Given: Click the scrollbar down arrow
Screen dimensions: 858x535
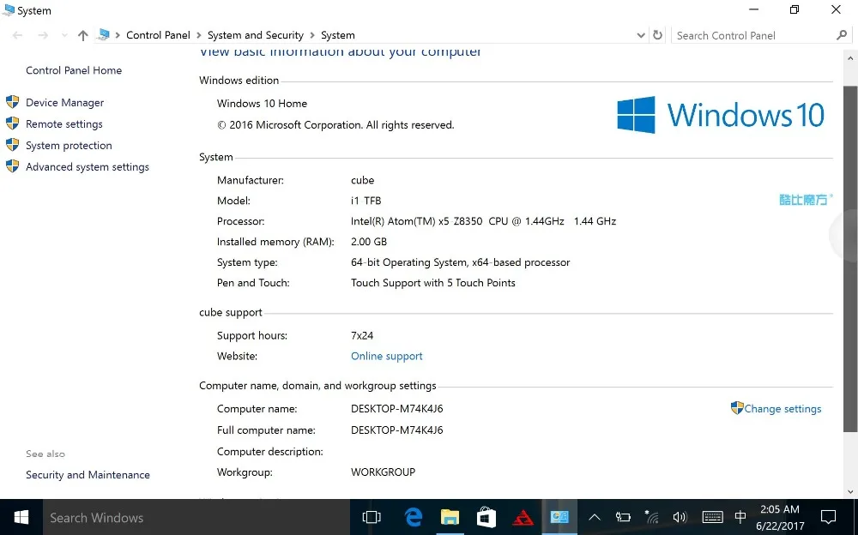Looking at the screenshot, I should click(x=849, y=492).
